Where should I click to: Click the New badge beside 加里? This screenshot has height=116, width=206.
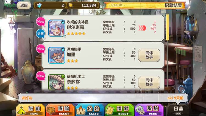point(41,49)
